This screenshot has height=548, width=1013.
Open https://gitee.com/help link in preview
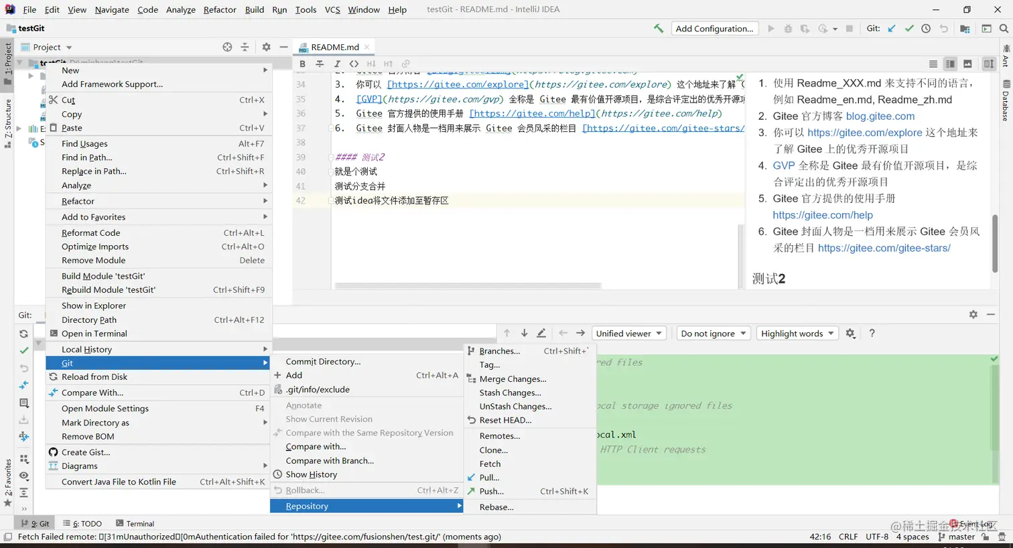823,215
